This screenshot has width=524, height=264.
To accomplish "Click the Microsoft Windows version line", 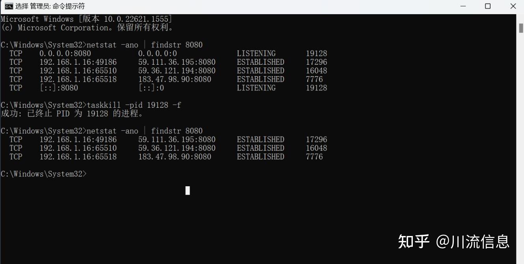I will (86, 19).
